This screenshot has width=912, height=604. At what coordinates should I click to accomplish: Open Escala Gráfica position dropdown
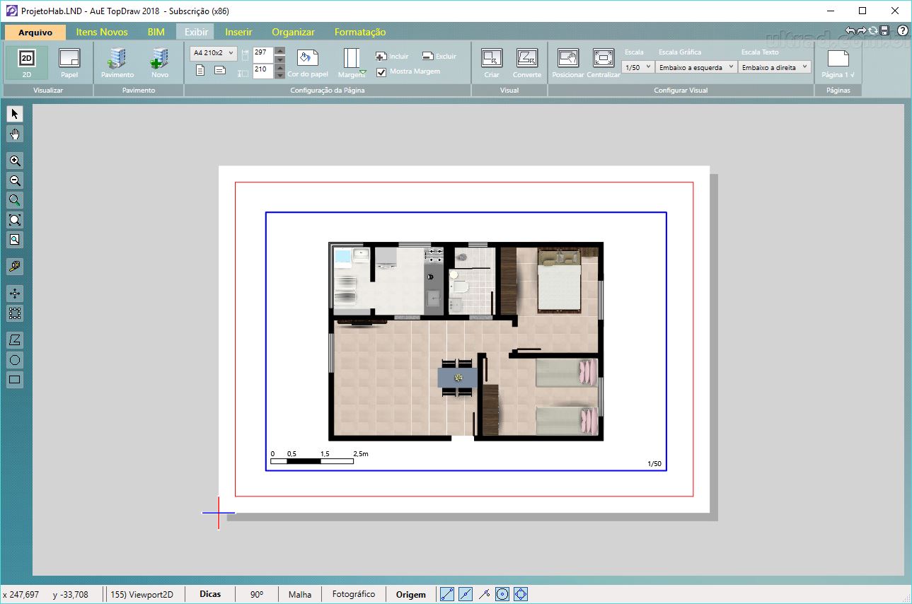click(696, 67)
